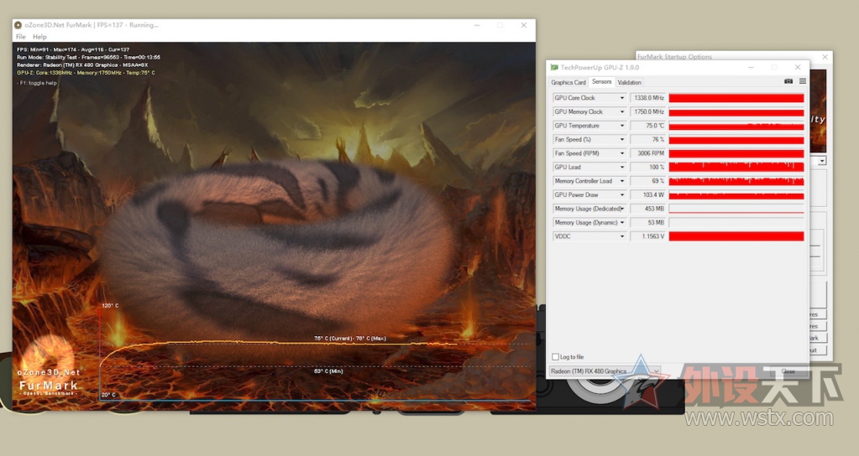Click the 63° C (Min) graph label
This screenshot has height=456, width=859.
[x=328, y=371]
